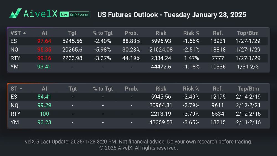277x156 pixels.
Task: Click ES target value 5945.56
Action: pyautogui.click(x=72, y=41)
